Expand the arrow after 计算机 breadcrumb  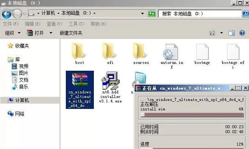(x=58, y=14)
